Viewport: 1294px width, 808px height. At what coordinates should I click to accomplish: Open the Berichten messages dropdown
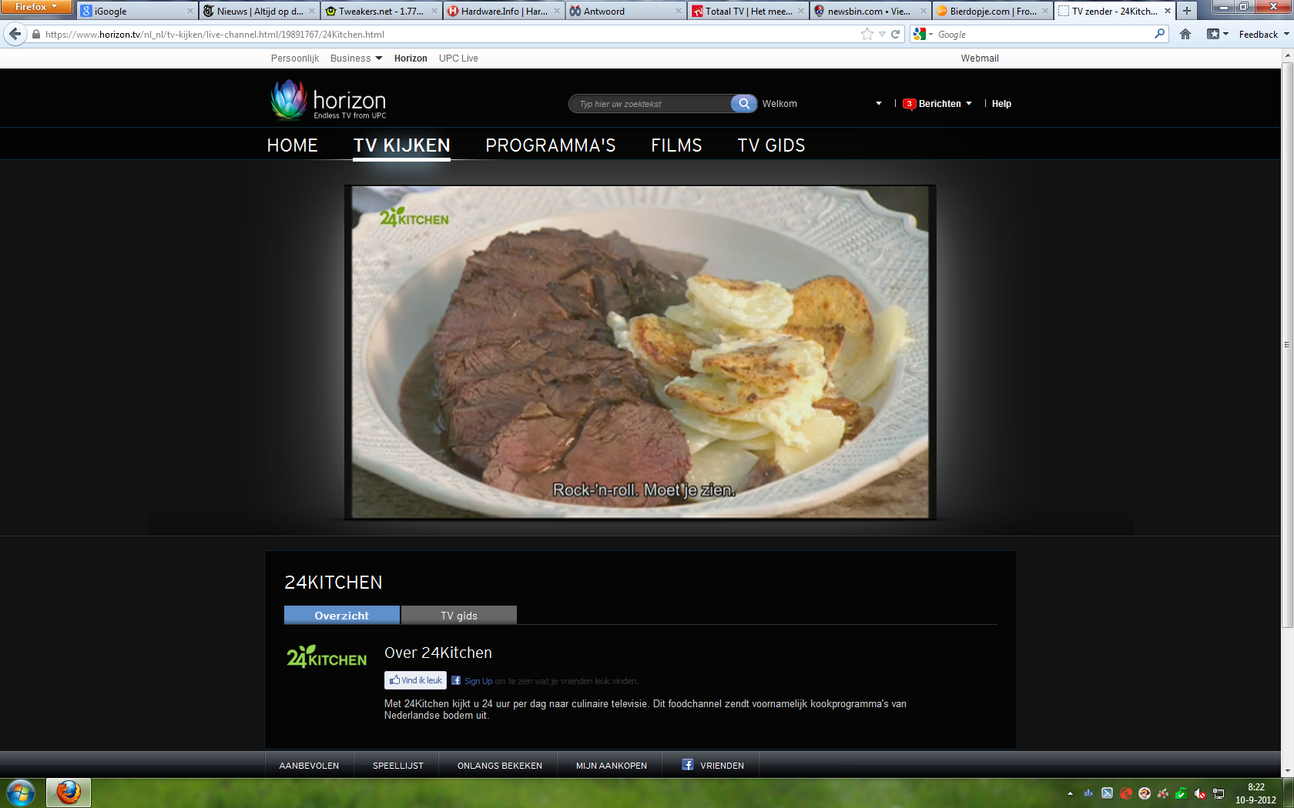tap(945, 104)
